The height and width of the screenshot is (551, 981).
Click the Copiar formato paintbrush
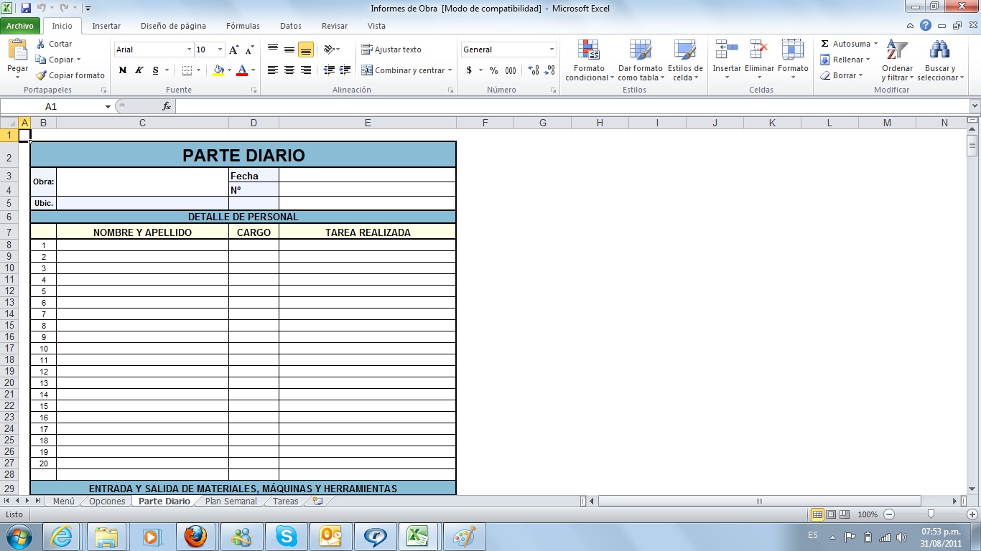(x=70, y=75)
